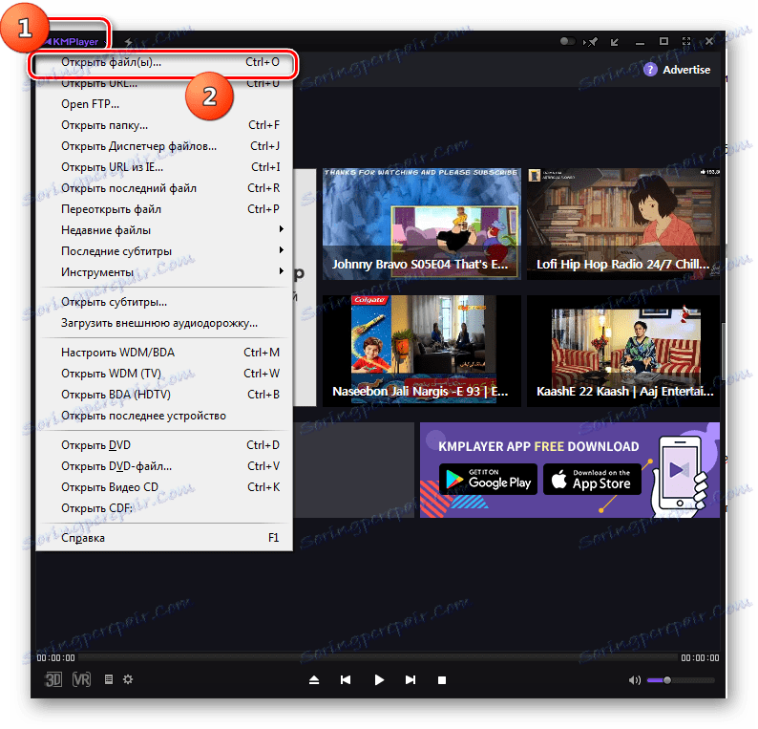Expand the Последние субтитры submenu
Image resolution: width=758 pixels, height=729 pixels.
(x=164, y=251)
